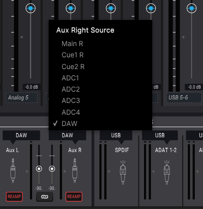
Task: Click the chain link icon between Aux faders
Action: point(45,197)
